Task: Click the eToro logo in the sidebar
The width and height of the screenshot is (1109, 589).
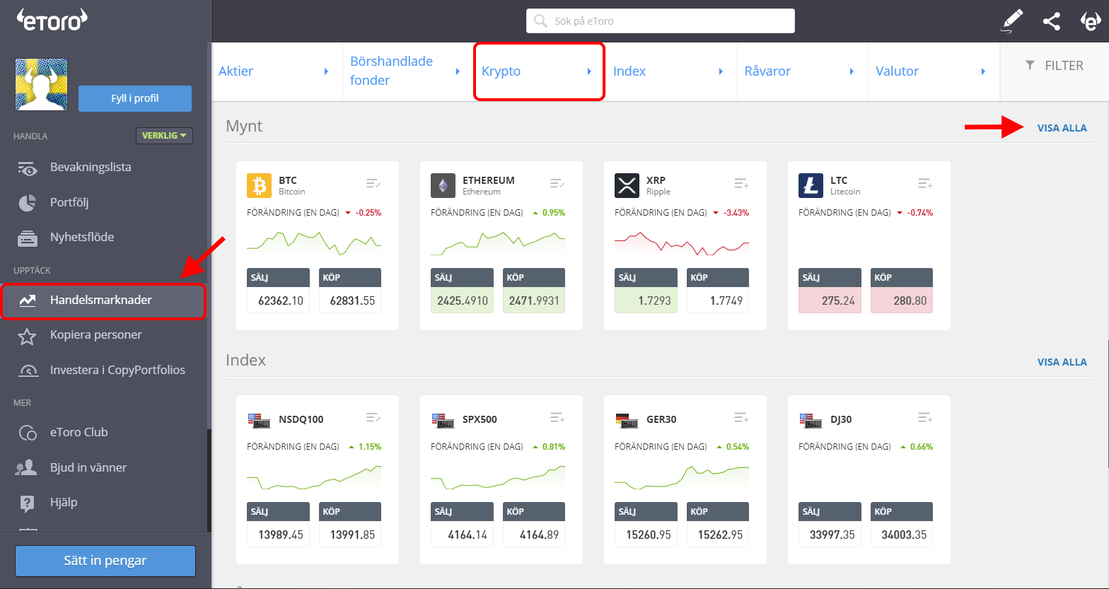Action: point(52,21)
